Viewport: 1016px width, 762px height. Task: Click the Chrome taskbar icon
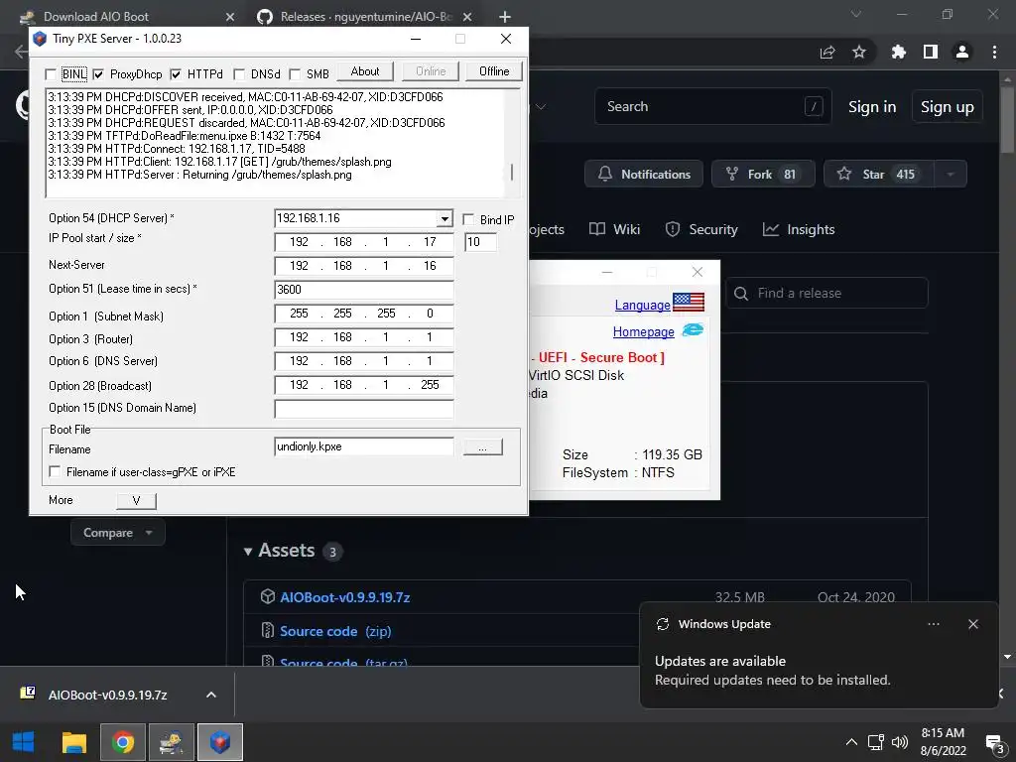(x=123, y=742)
